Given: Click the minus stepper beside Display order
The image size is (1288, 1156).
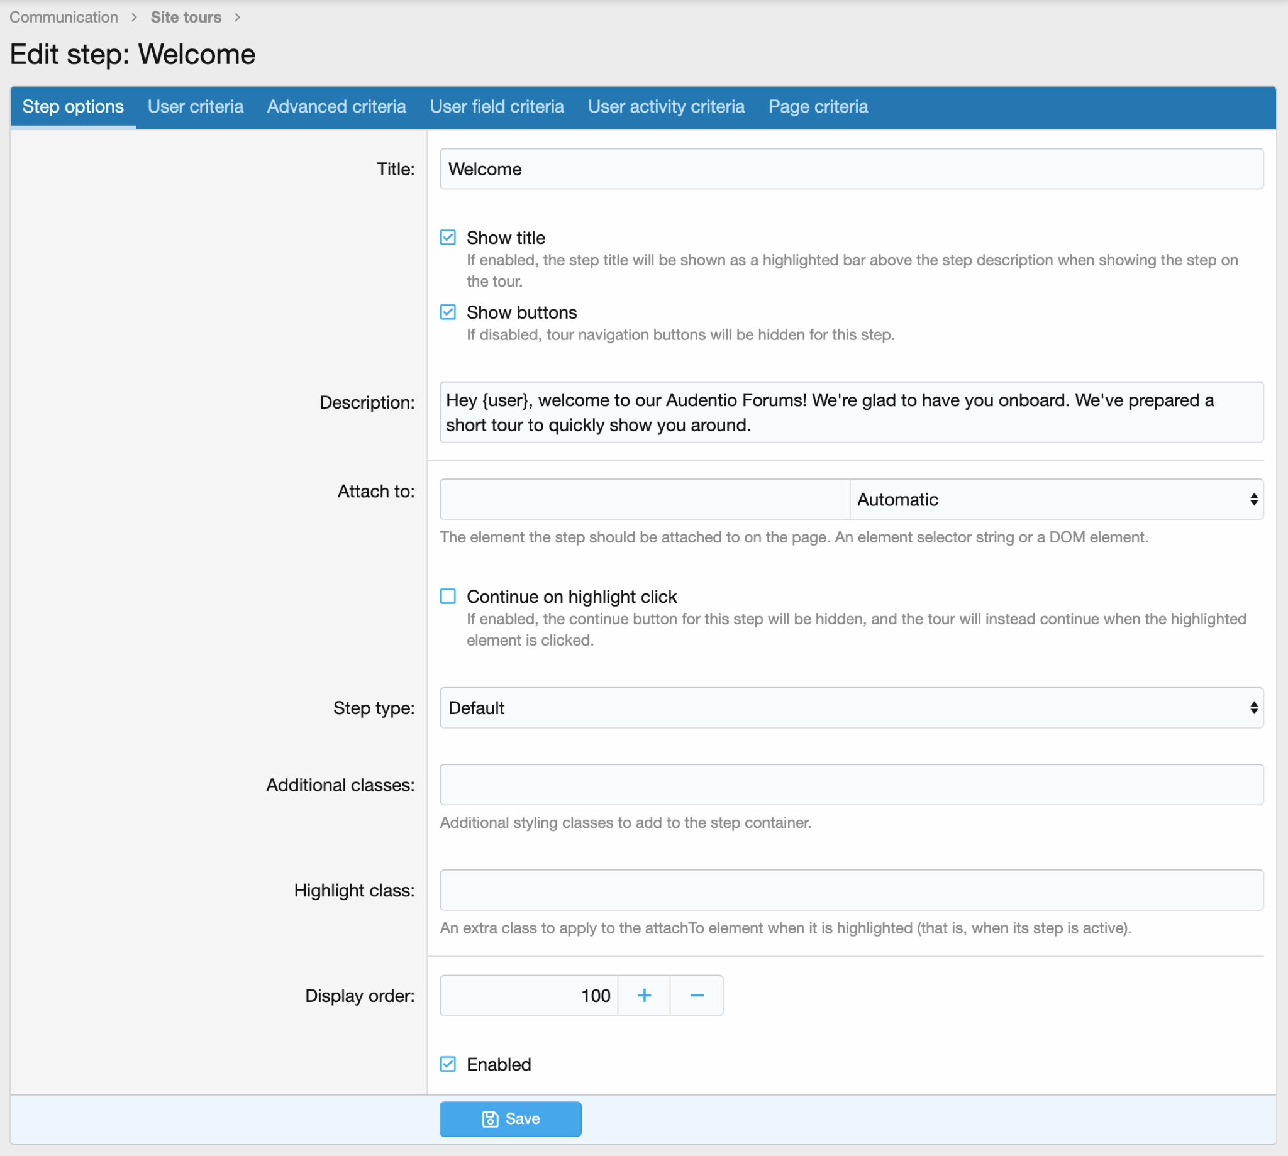Looking at the screenshot, I should (696, 995).
